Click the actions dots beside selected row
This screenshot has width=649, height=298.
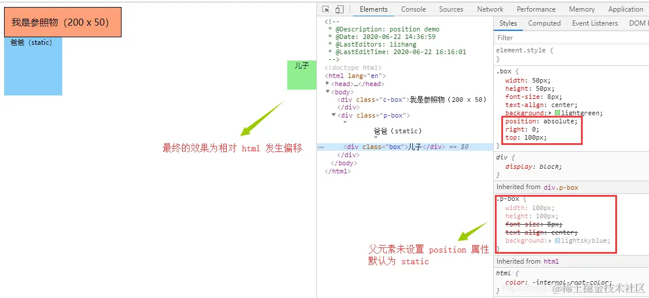pyautogui.click(x=320, y=147)
